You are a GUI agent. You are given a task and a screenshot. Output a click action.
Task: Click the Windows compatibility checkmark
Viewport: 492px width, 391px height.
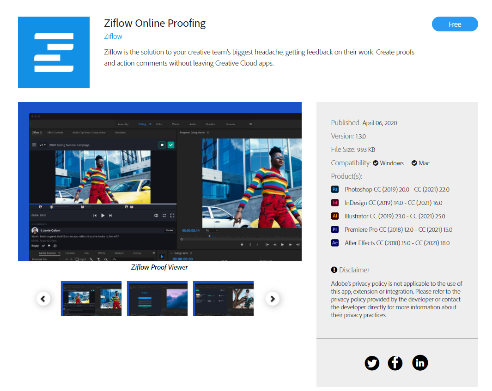point(376,163)
